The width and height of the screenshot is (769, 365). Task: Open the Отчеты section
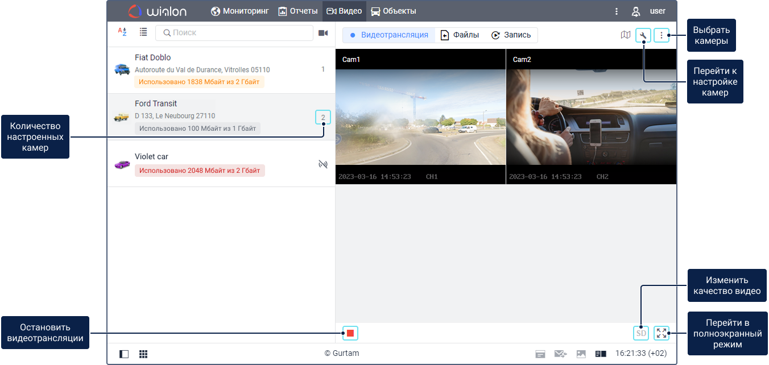[297, 11]
